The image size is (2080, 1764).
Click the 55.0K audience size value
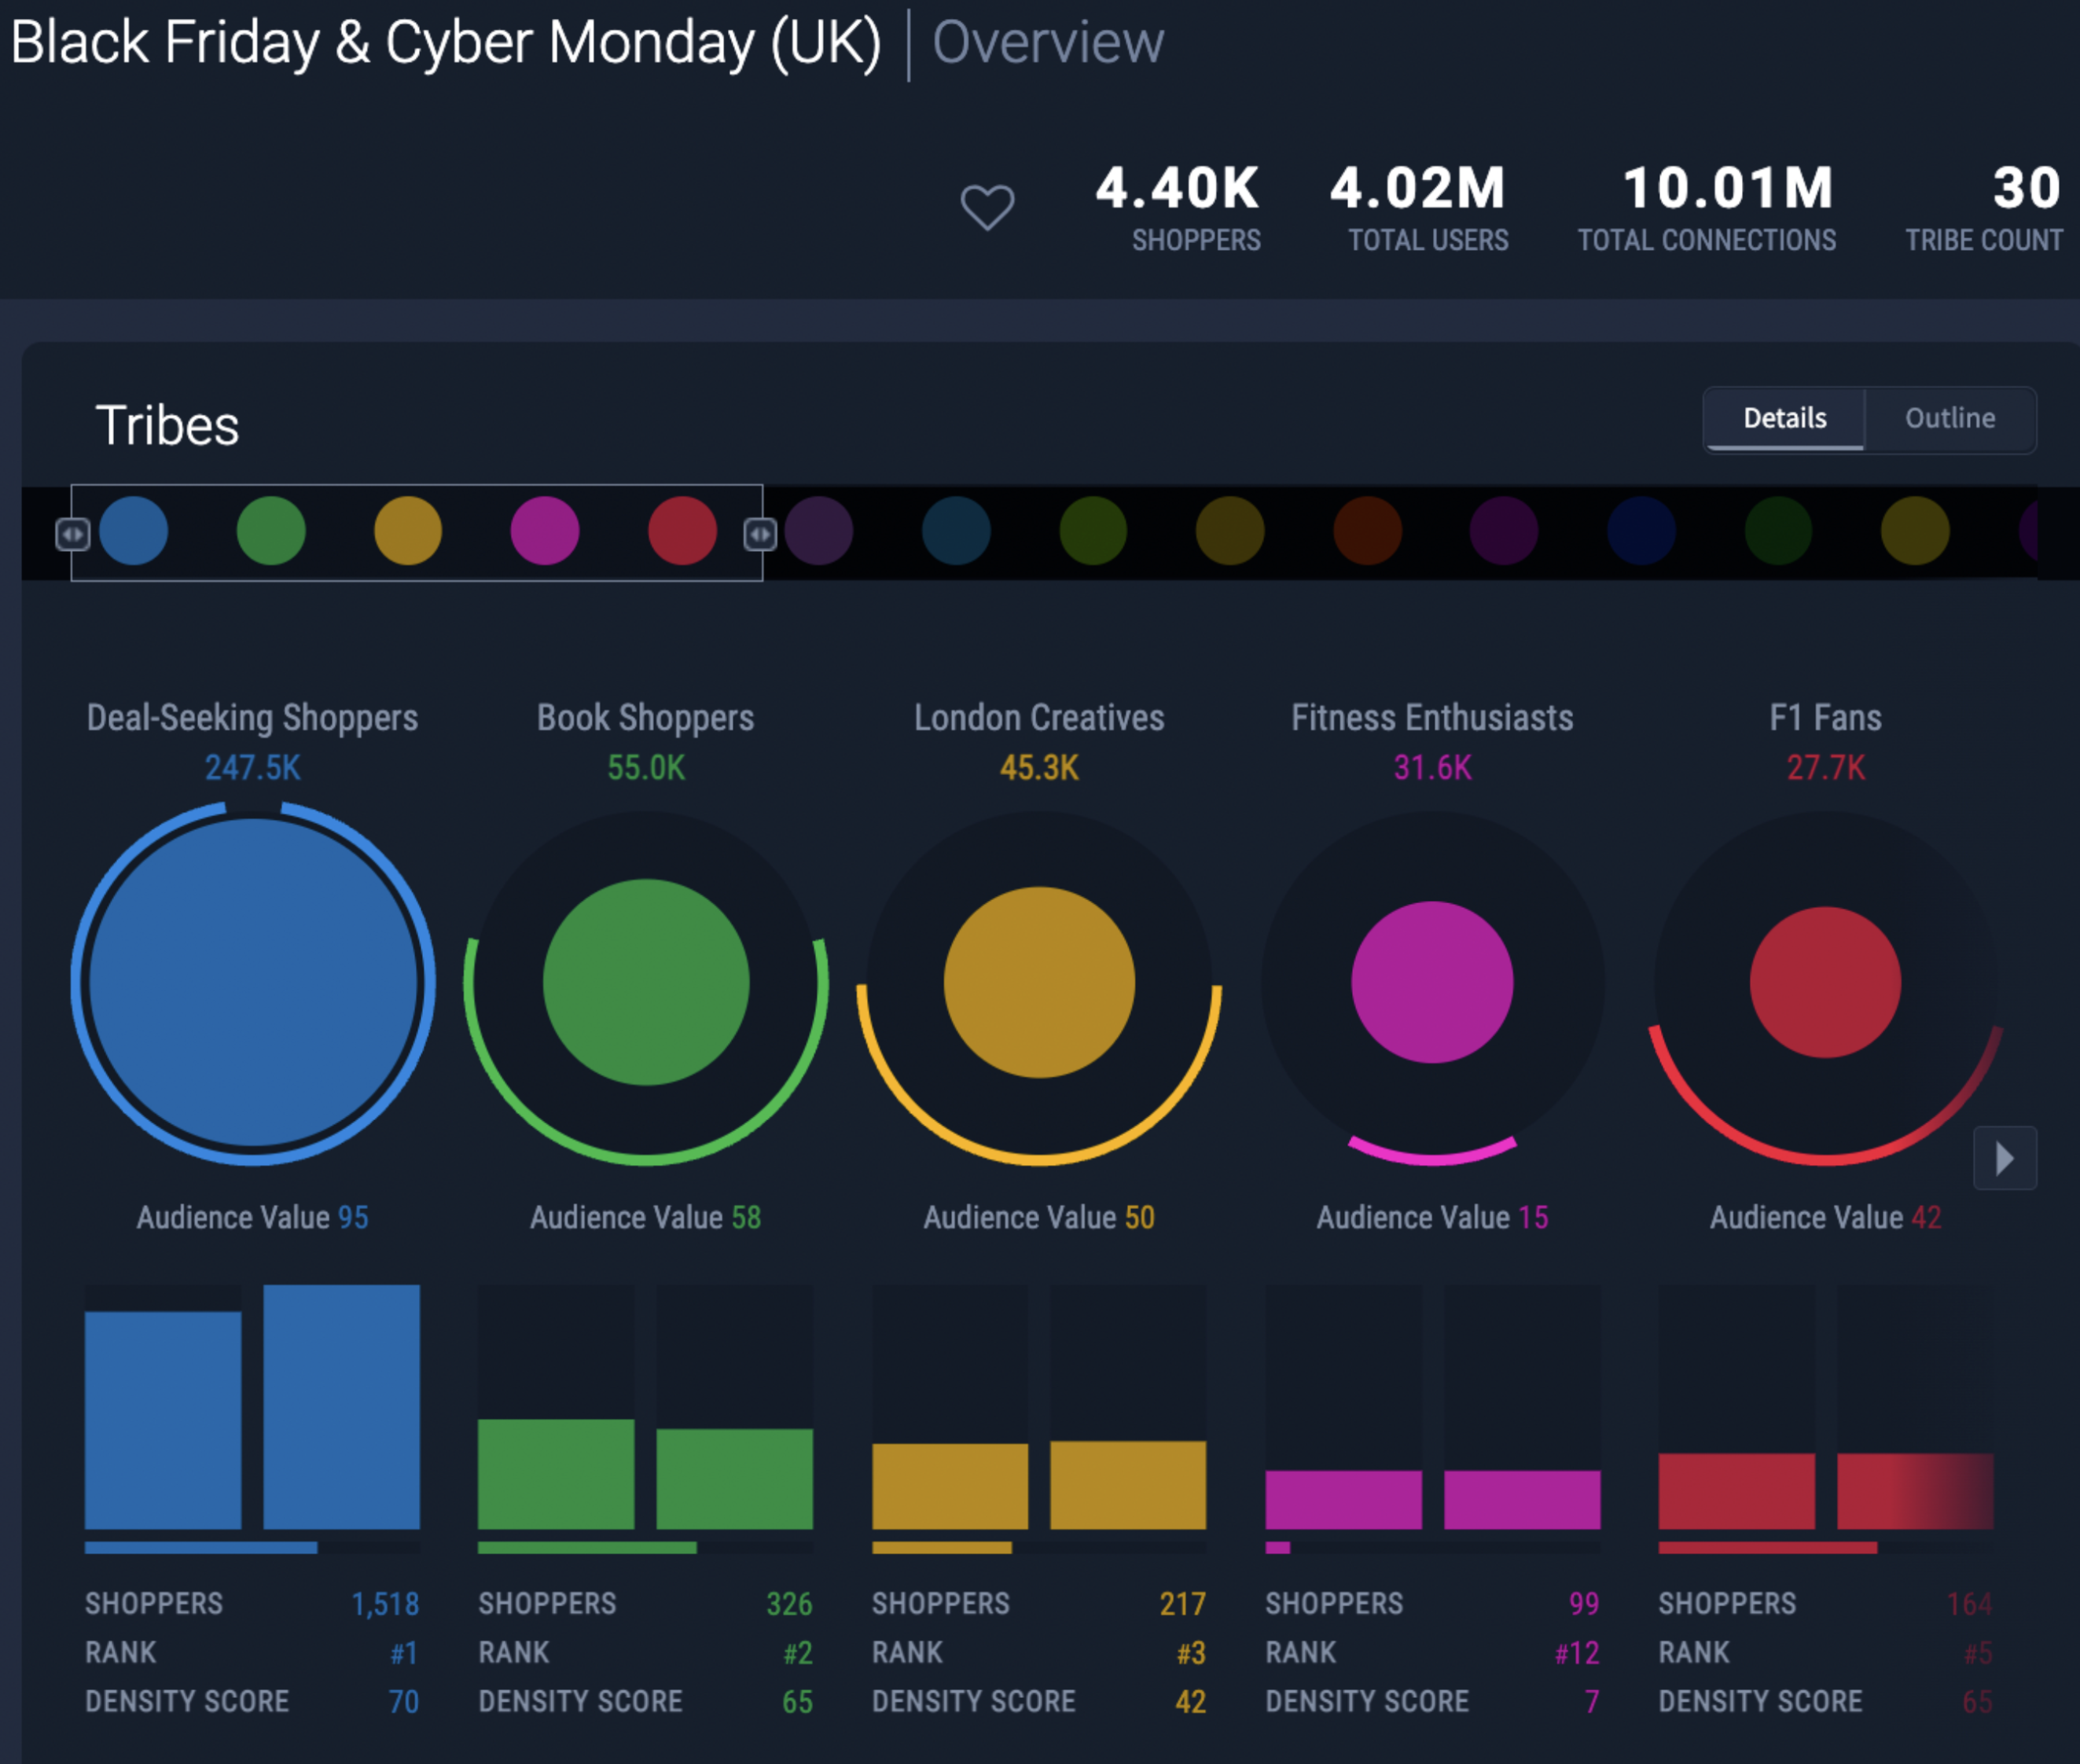646,767
